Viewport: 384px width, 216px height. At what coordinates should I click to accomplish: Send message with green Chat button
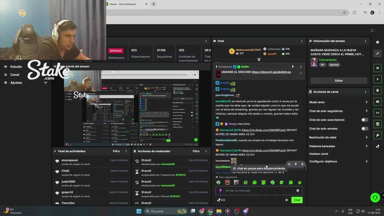click(x=297, y=200)
